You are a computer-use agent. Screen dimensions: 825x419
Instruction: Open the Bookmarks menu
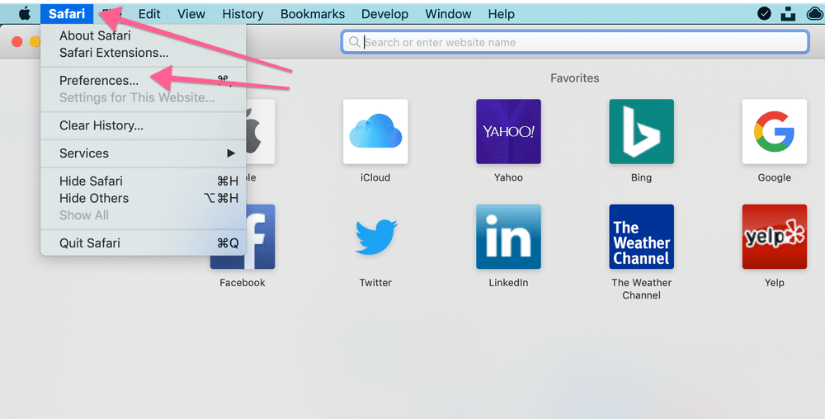click(x=313, y=14)
